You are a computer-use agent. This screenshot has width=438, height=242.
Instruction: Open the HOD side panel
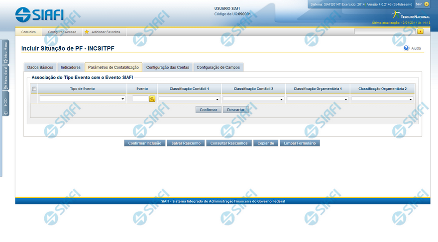(x=5, y=104)
